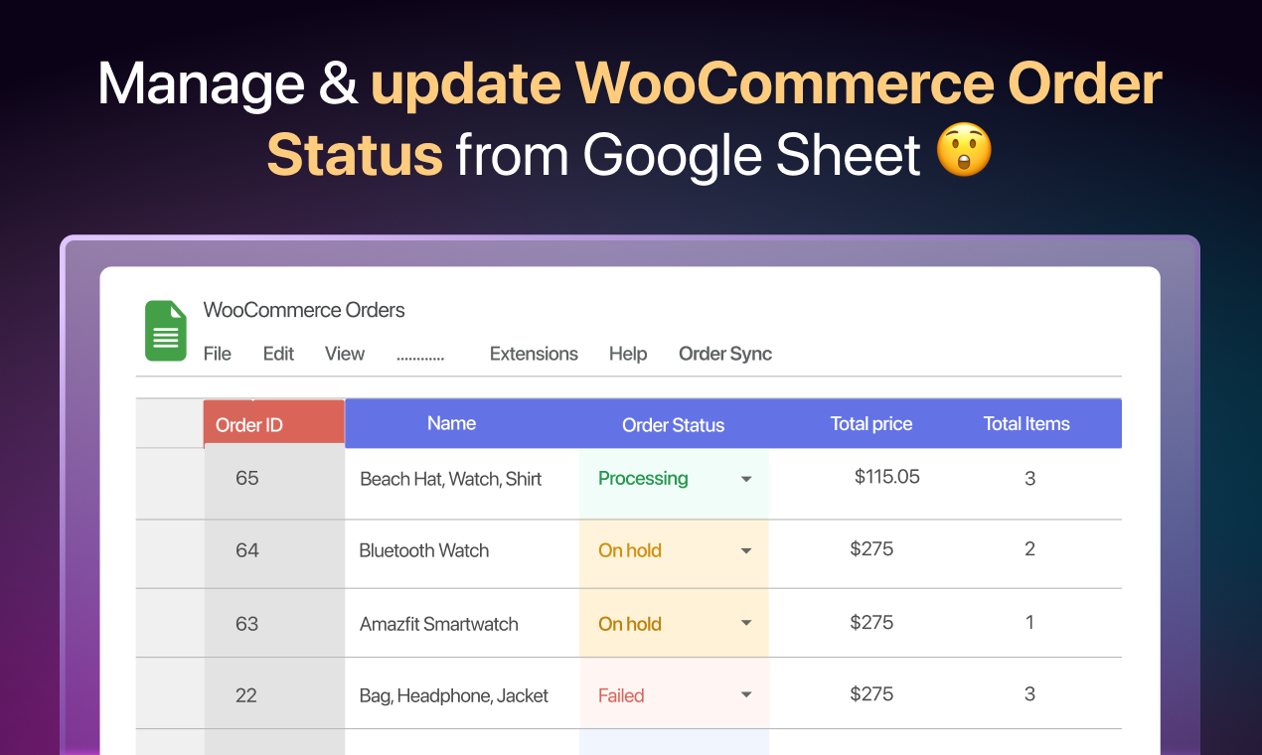Viewport: 1262px width, 755px height.
Task: Open the Edit menu
Action: [x=277, y=354]
